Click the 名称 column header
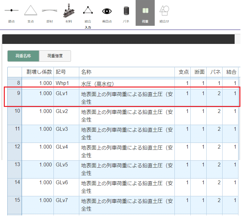This screenshot has height=217, width=241. point(127,72)
